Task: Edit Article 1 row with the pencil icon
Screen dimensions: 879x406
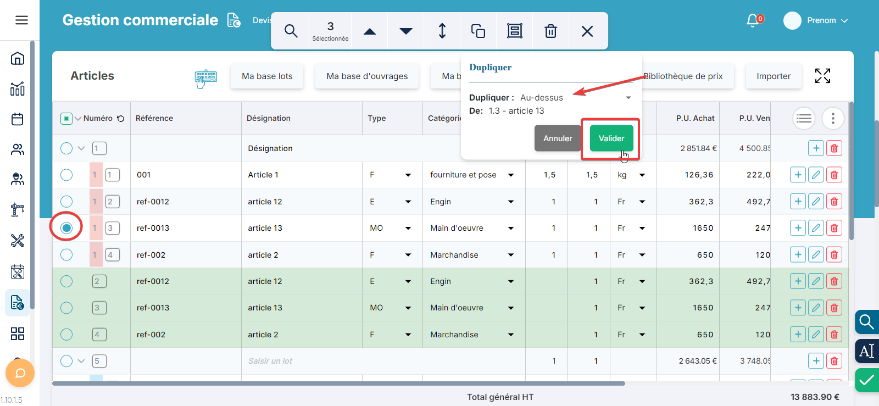Action: [x=816, y=175]
